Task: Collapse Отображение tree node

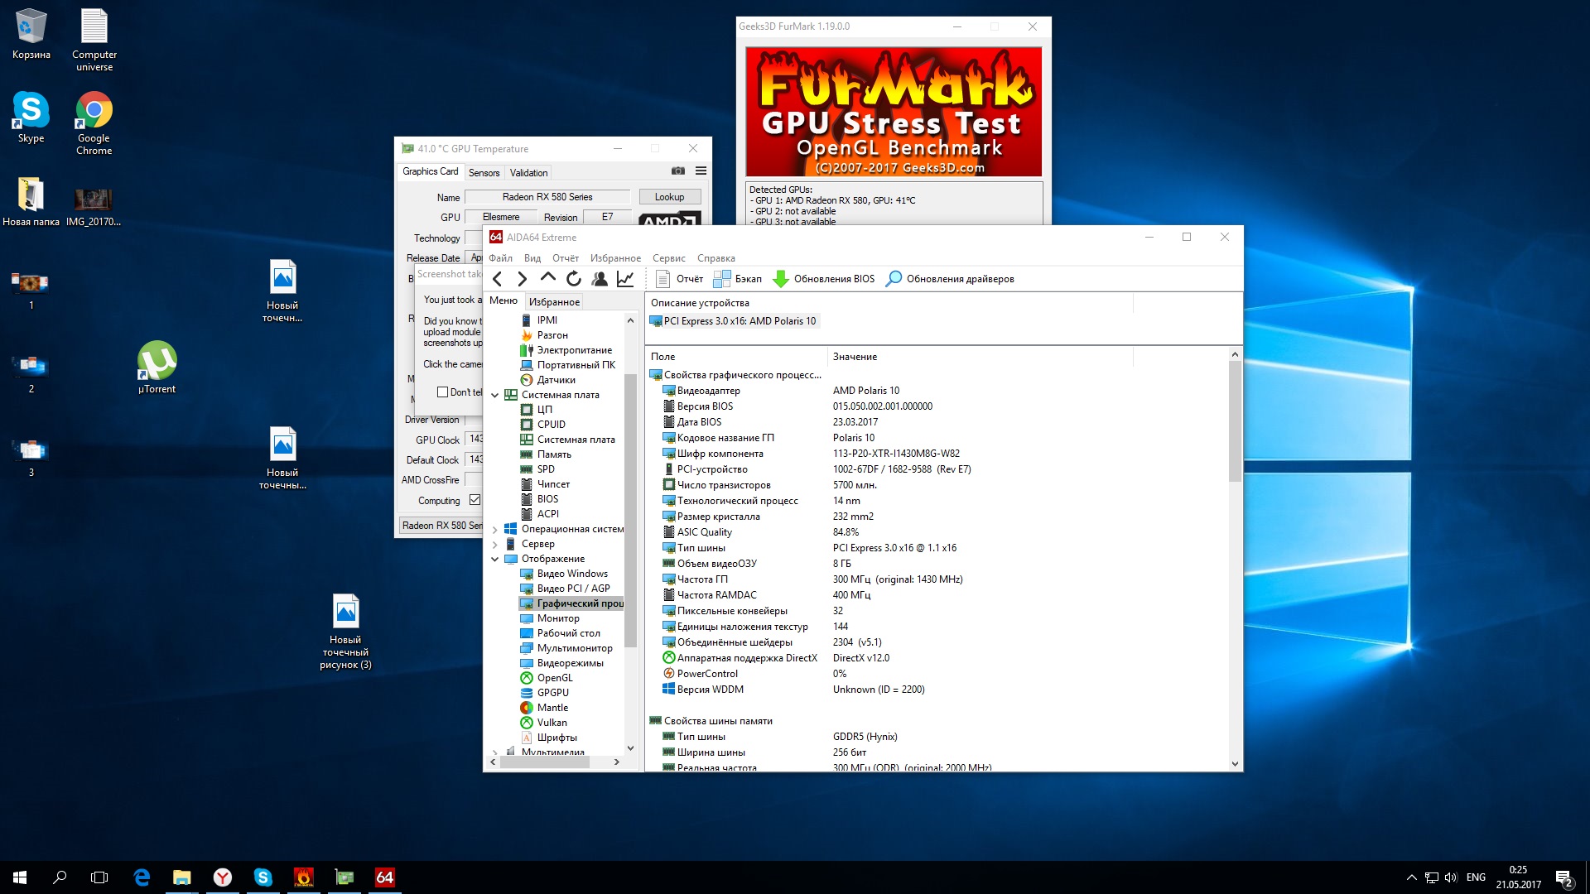Action: [495, 559]
